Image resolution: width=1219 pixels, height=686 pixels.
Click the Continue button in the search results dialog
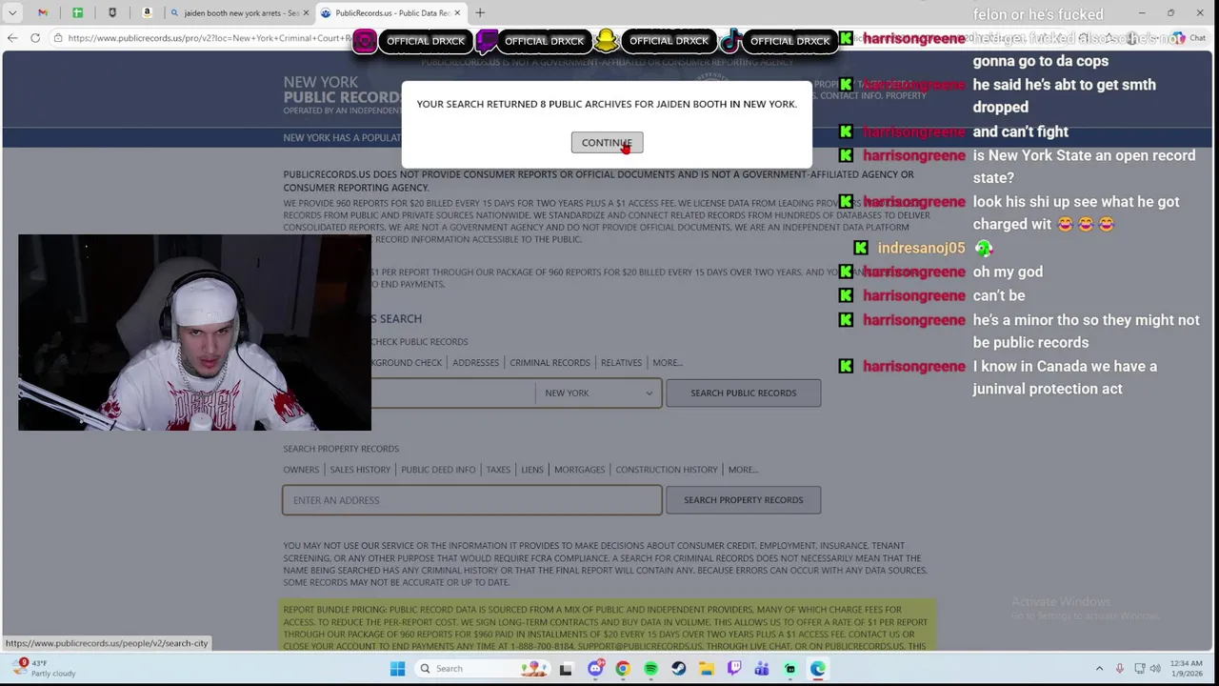pyautogui.click(x=607, y=143)
